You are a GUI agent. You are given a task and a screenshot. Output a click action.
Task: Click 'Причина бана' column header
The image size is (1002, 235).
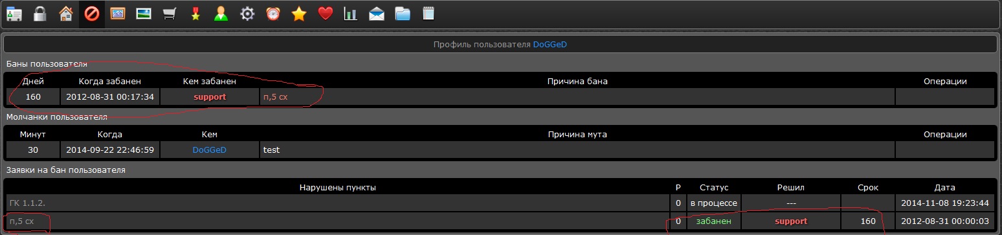577,82
